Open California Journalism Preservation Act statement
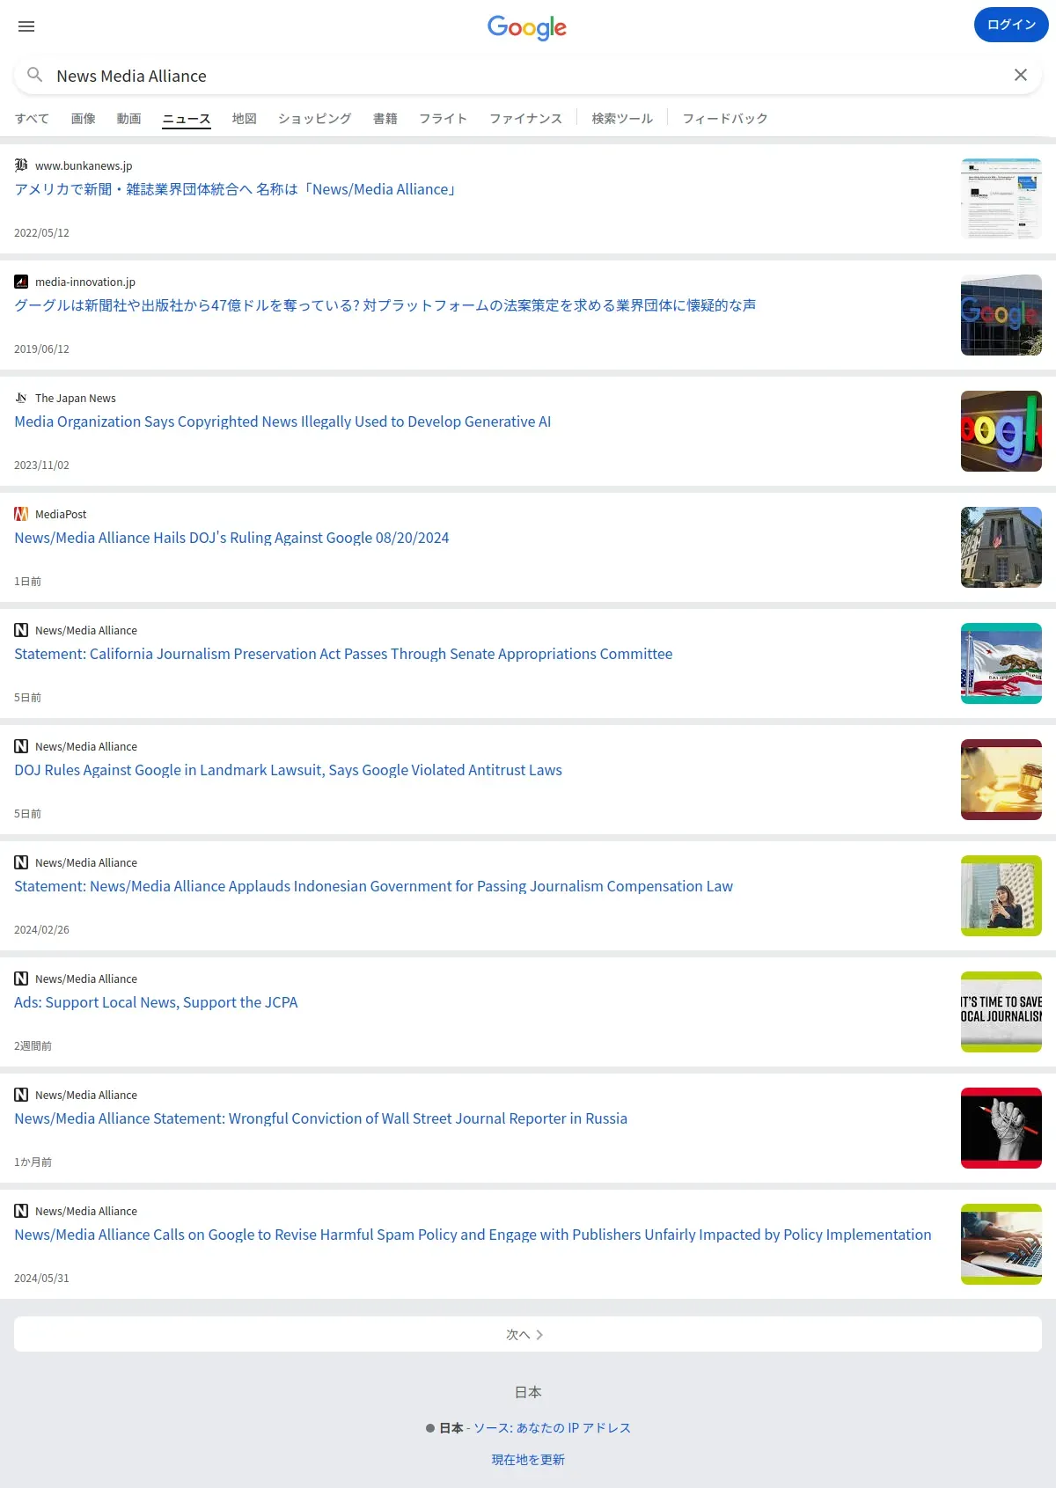The height and width of the screenshot is (1488, 1056). (x=343, y=654)
